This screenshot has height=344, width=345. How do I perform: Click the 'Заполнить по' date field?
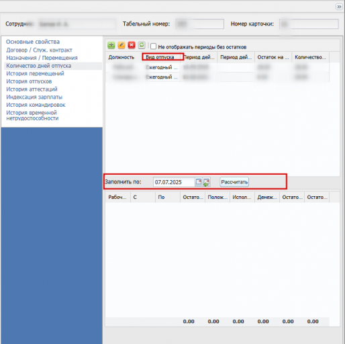(x=174, y=182)
